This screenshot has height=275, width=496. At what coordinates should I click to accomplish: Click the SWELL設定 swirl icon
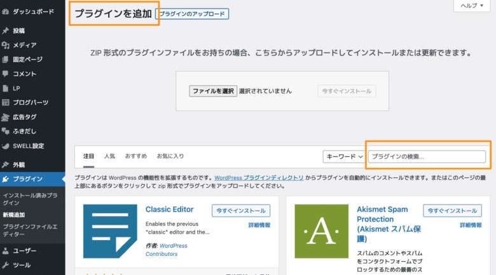tap(5, 146)
